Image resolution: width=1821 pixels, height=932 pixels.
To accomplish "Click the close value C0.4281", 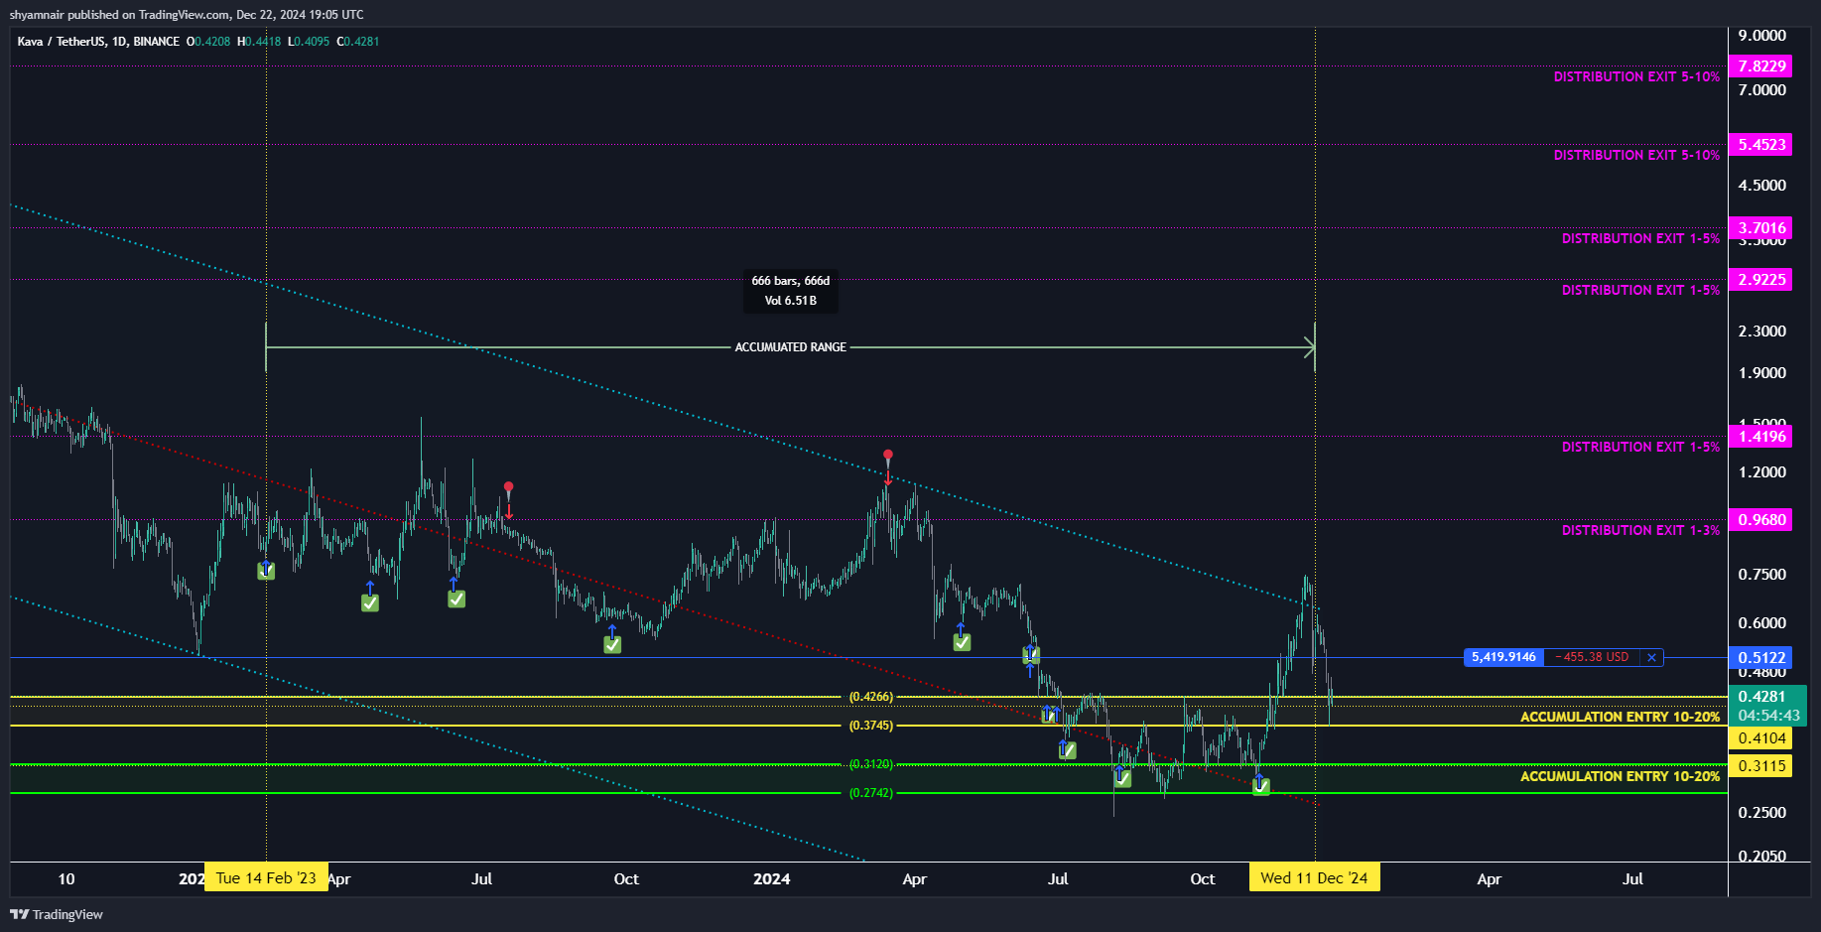I will coord(358,42).
